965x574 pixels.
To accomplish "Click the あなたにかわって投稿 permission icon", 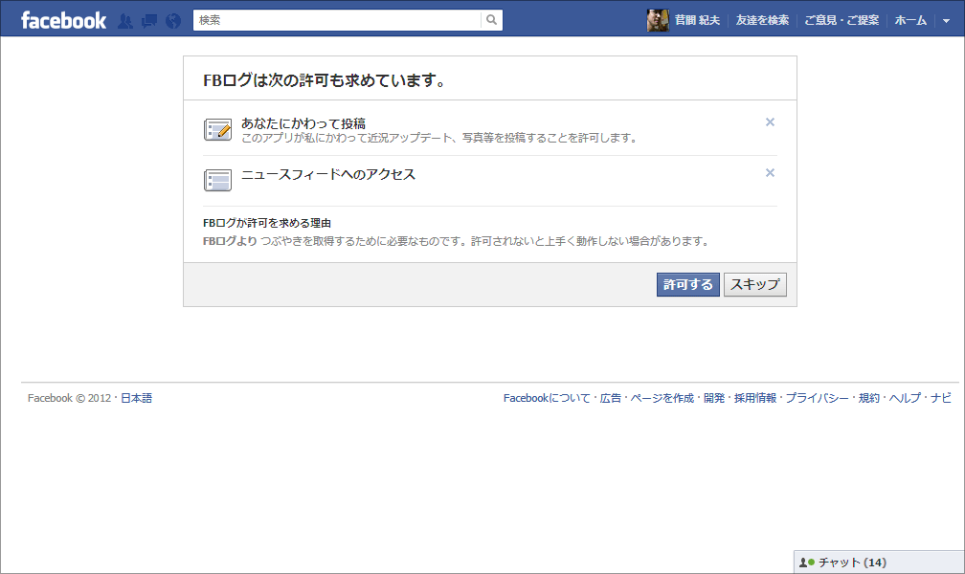I will click(x=218, y=130).
